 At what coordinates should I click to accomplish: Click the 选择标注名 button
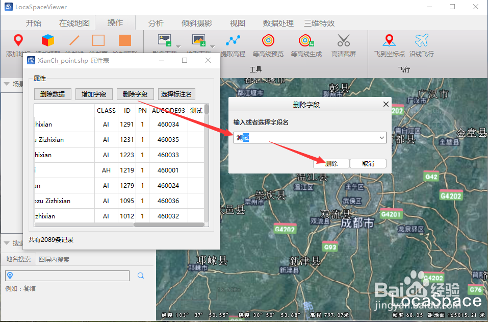tap(176, 94)
